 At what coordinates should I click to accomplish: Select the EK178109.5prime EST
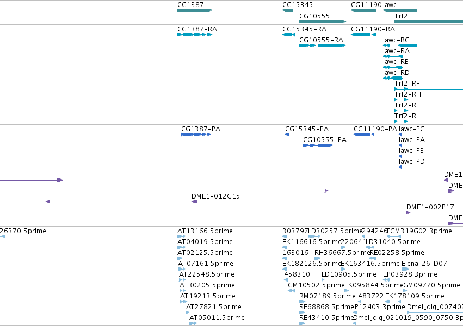(393, 302)
